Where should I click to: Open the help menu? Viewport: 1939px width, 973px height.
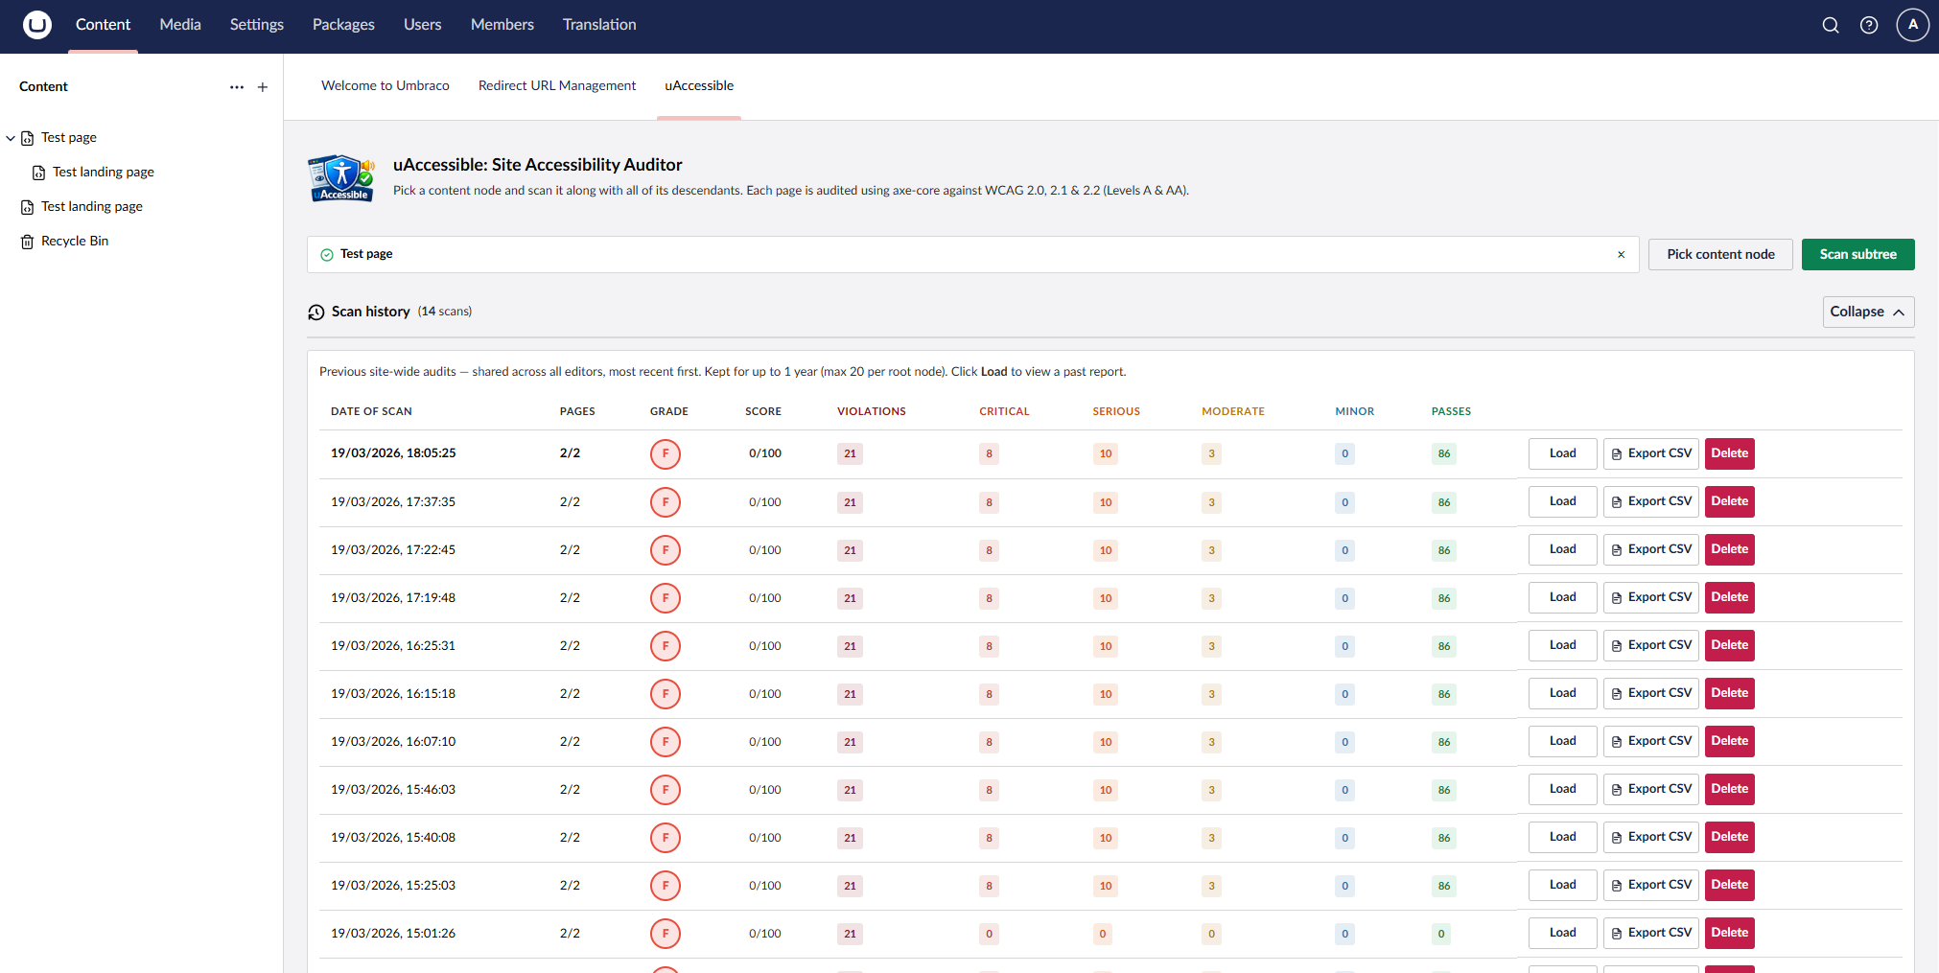(1870, 25)
